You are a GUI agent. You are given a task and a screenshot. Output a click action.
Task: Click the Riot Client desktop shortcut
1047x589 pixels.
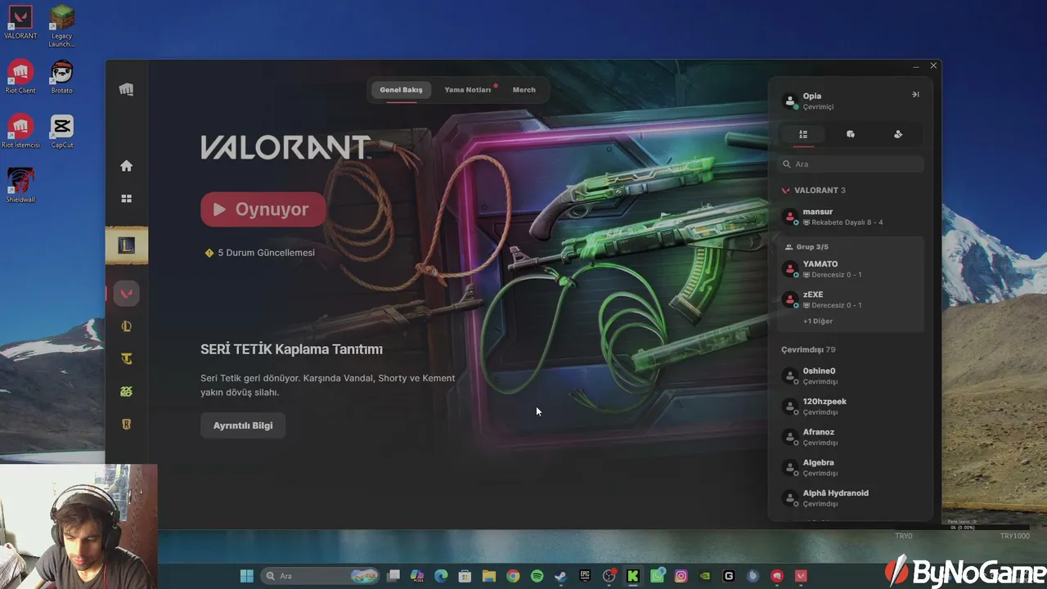20,77
